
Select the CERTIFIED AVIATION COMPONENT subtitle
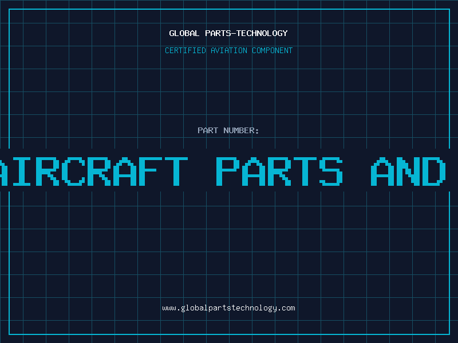pos(228,50)
